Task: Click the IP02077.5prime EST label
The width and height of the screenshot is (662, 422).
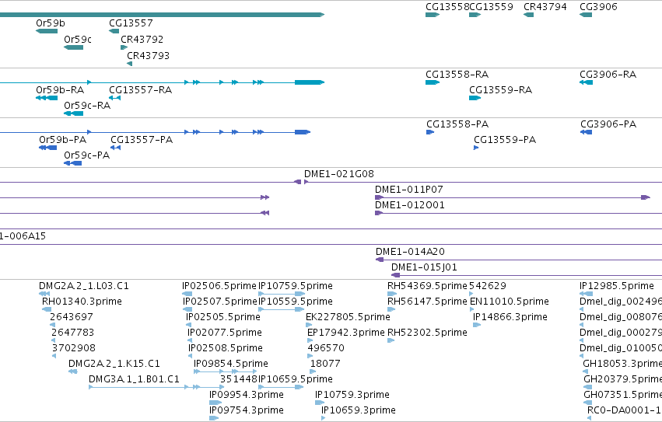Action: [x=225, y=333]
